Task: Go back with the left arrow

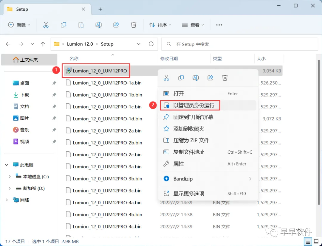Action: tap(8, 44)
